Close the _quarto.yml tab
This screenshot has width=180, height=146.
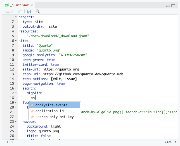click(x=32, y=5)
